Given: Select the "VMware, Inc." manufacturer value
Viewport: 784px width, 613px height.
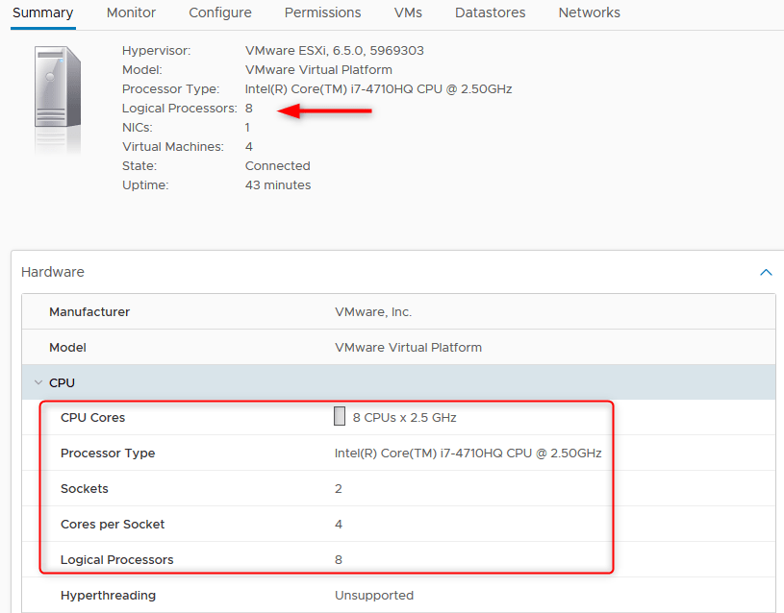Looking at the screenshot, I should pos(373,312).
